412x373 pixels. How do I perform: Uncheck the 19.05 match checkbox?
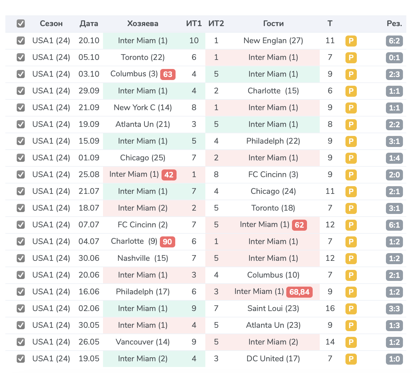click(x=21, y=359)
